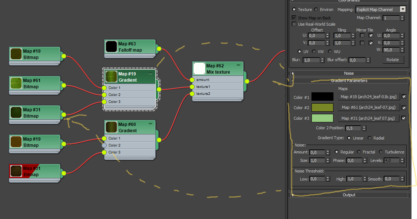The height and width of the screenshot is (219, 417).
Task: Click the Color 2 Position input field
Action: [x=354, y=128]
